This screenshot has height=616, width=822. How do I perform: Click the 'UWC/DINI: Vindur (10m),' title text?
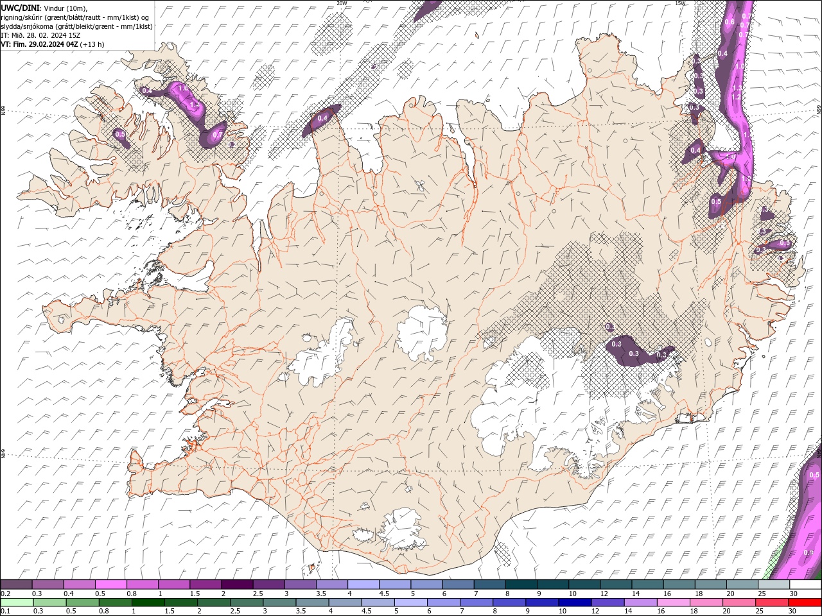coord(45,8)
